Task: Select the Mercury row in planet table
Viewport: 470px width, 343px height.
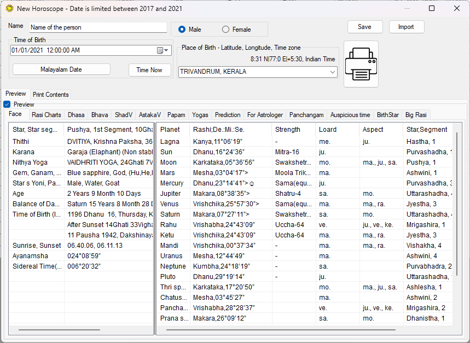Action: (305, 183)
